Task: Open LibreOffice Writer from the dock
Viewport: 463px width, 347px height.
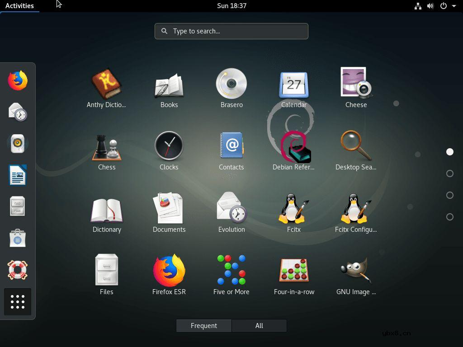Action: [x=18, y=175]
